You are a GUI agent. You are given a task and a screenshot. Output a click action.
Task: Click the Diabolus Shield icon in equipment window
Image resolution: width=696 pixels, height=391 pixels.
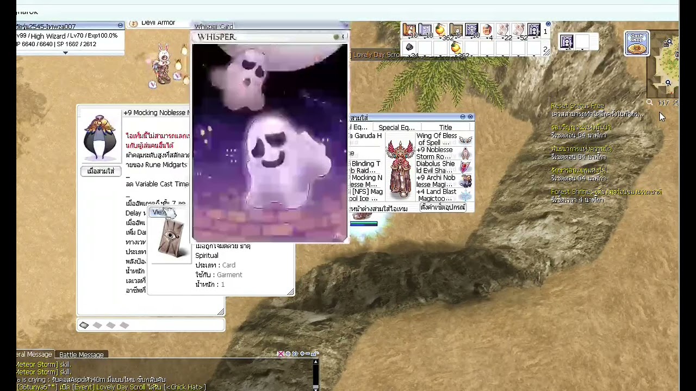[x=465, y=168]
